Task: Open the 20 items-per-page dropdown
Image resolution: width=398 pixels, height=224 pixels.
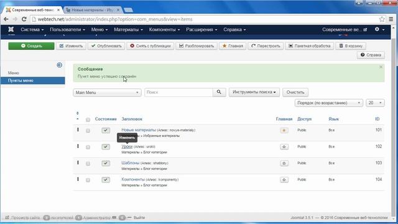Action: tap(375, 103)
